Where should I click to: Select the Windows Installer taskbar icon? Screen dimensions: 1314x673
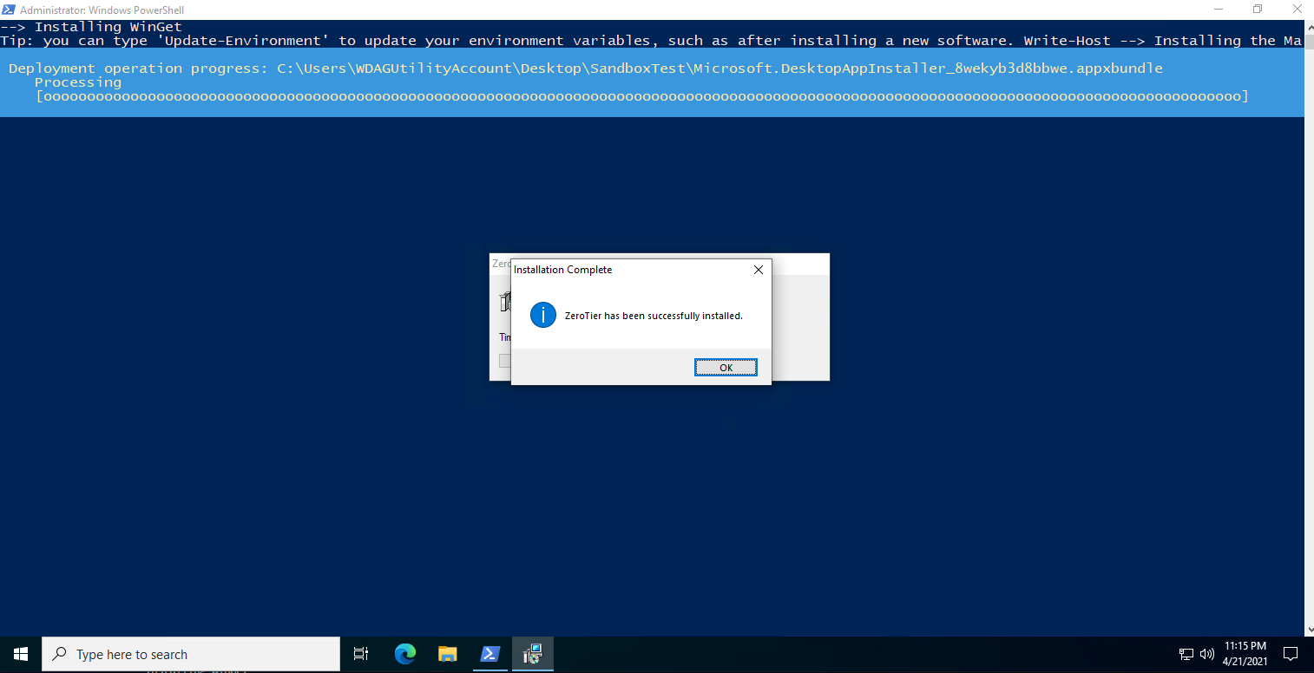pyautogui.click(x=532, y=653)
